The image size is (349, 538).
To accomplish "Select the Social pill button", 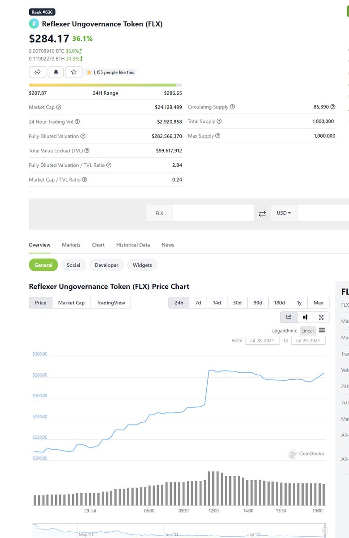I will click(74, 265).
